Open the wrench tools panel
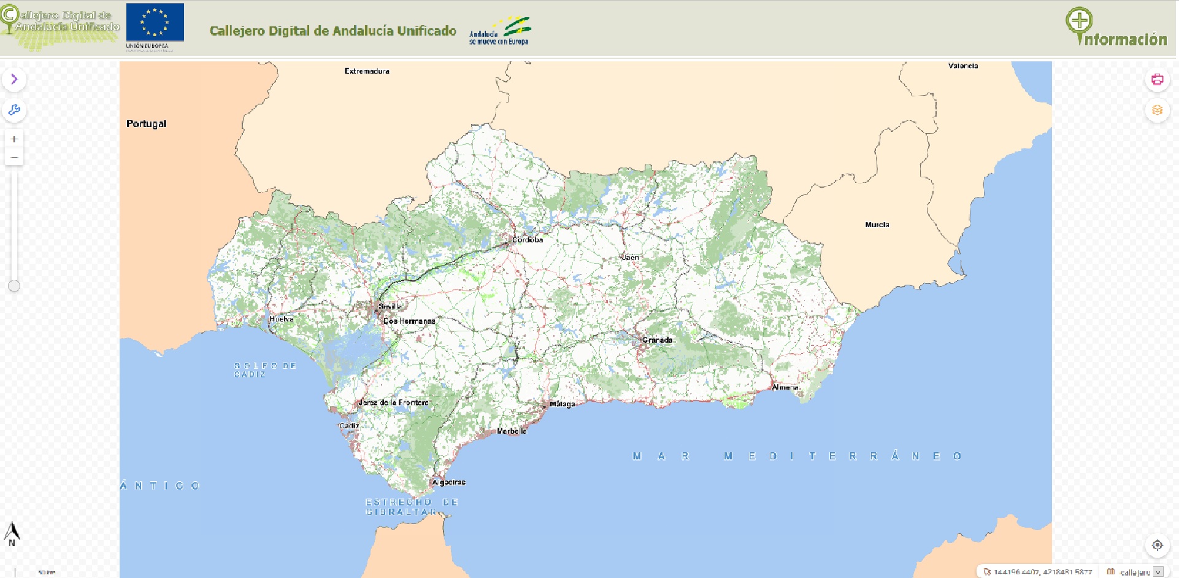The width and height of the screenshot is (1179, 578). tap(14, 110)
